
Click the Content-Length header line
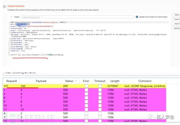click(18, 28)
